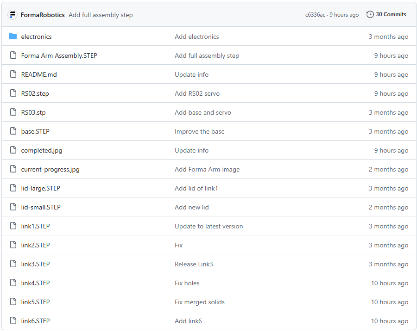Viewport: 417px width, 332px height.
Task: View the 30 Commits history
Action: 386,14
